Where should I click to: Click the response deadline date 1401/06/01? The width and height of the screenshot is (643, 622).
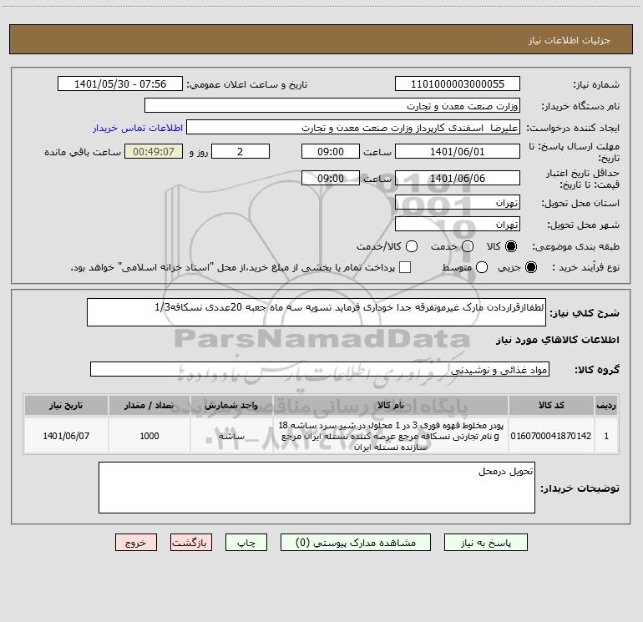458,151
